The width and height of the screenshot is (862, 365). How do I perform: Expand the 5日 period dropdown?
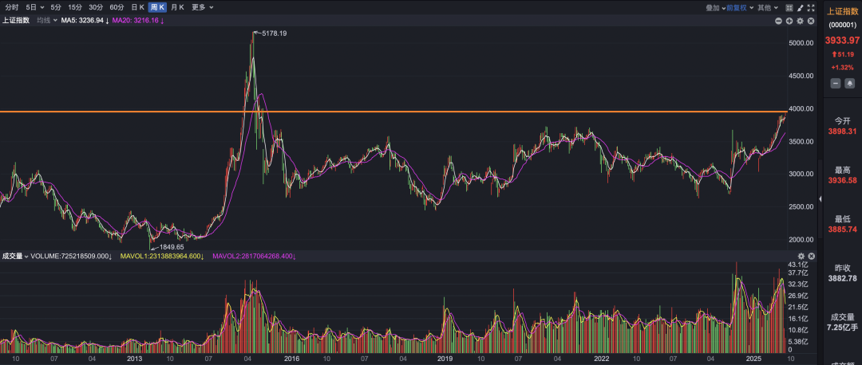tap(34, 7)
